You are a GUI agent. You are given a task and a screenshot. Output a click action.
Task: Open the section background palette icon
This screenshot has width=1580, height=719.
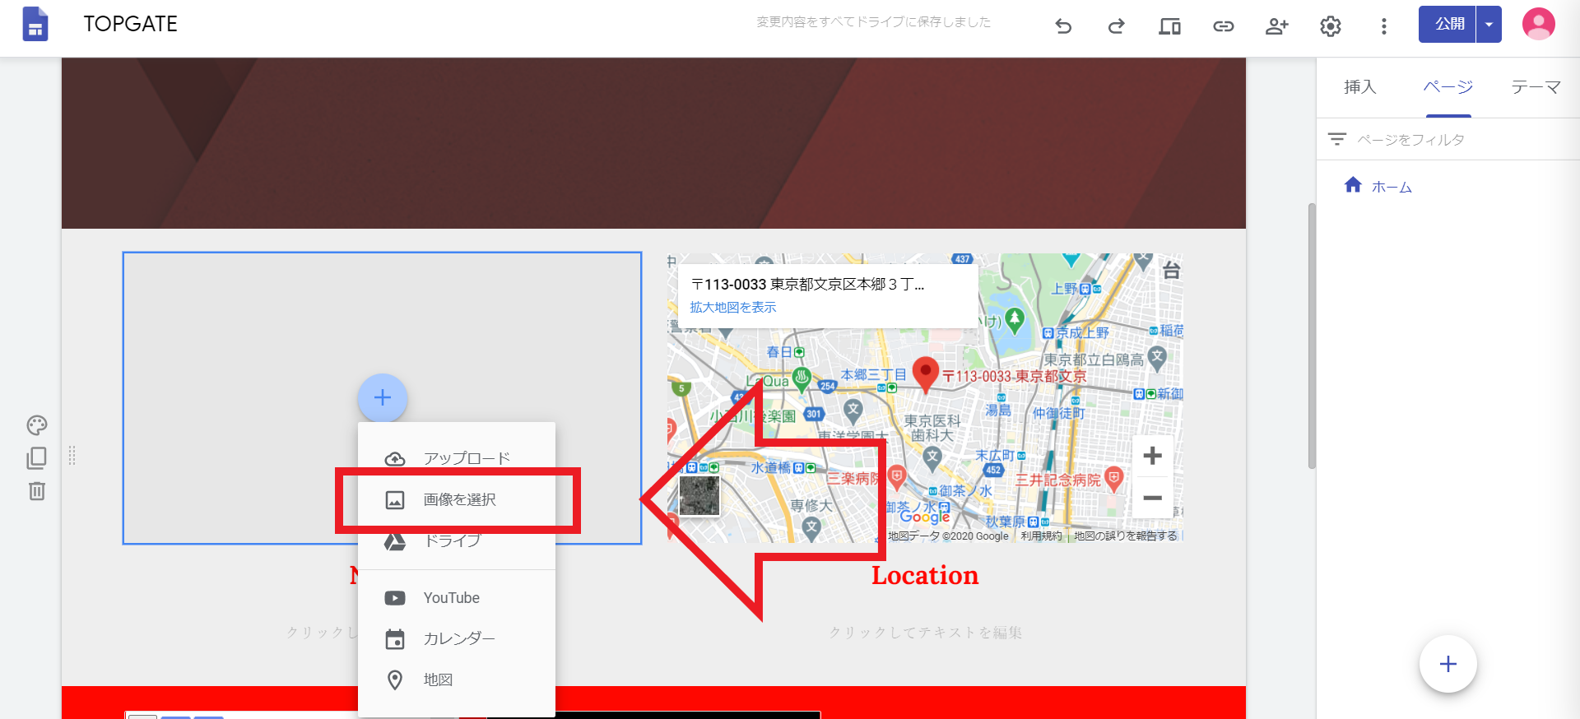pos(37,425)
